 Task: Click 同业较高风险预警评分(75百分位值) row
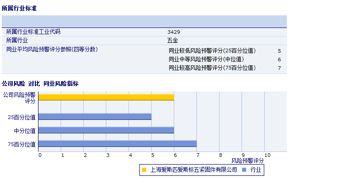tap(225, 68)
